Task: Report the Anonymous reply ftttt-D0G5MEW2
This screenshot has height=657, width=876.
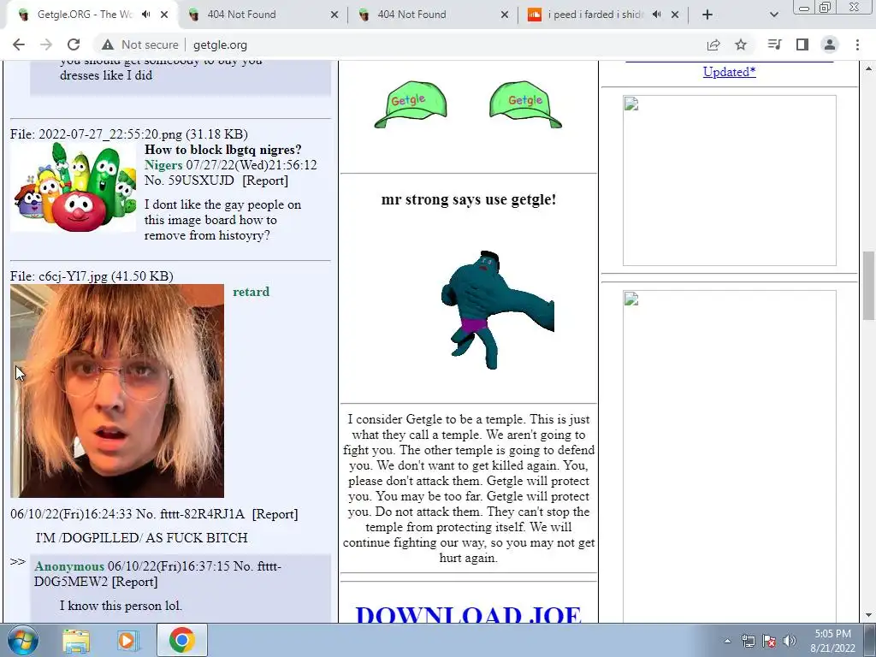Action: (134, 582)
